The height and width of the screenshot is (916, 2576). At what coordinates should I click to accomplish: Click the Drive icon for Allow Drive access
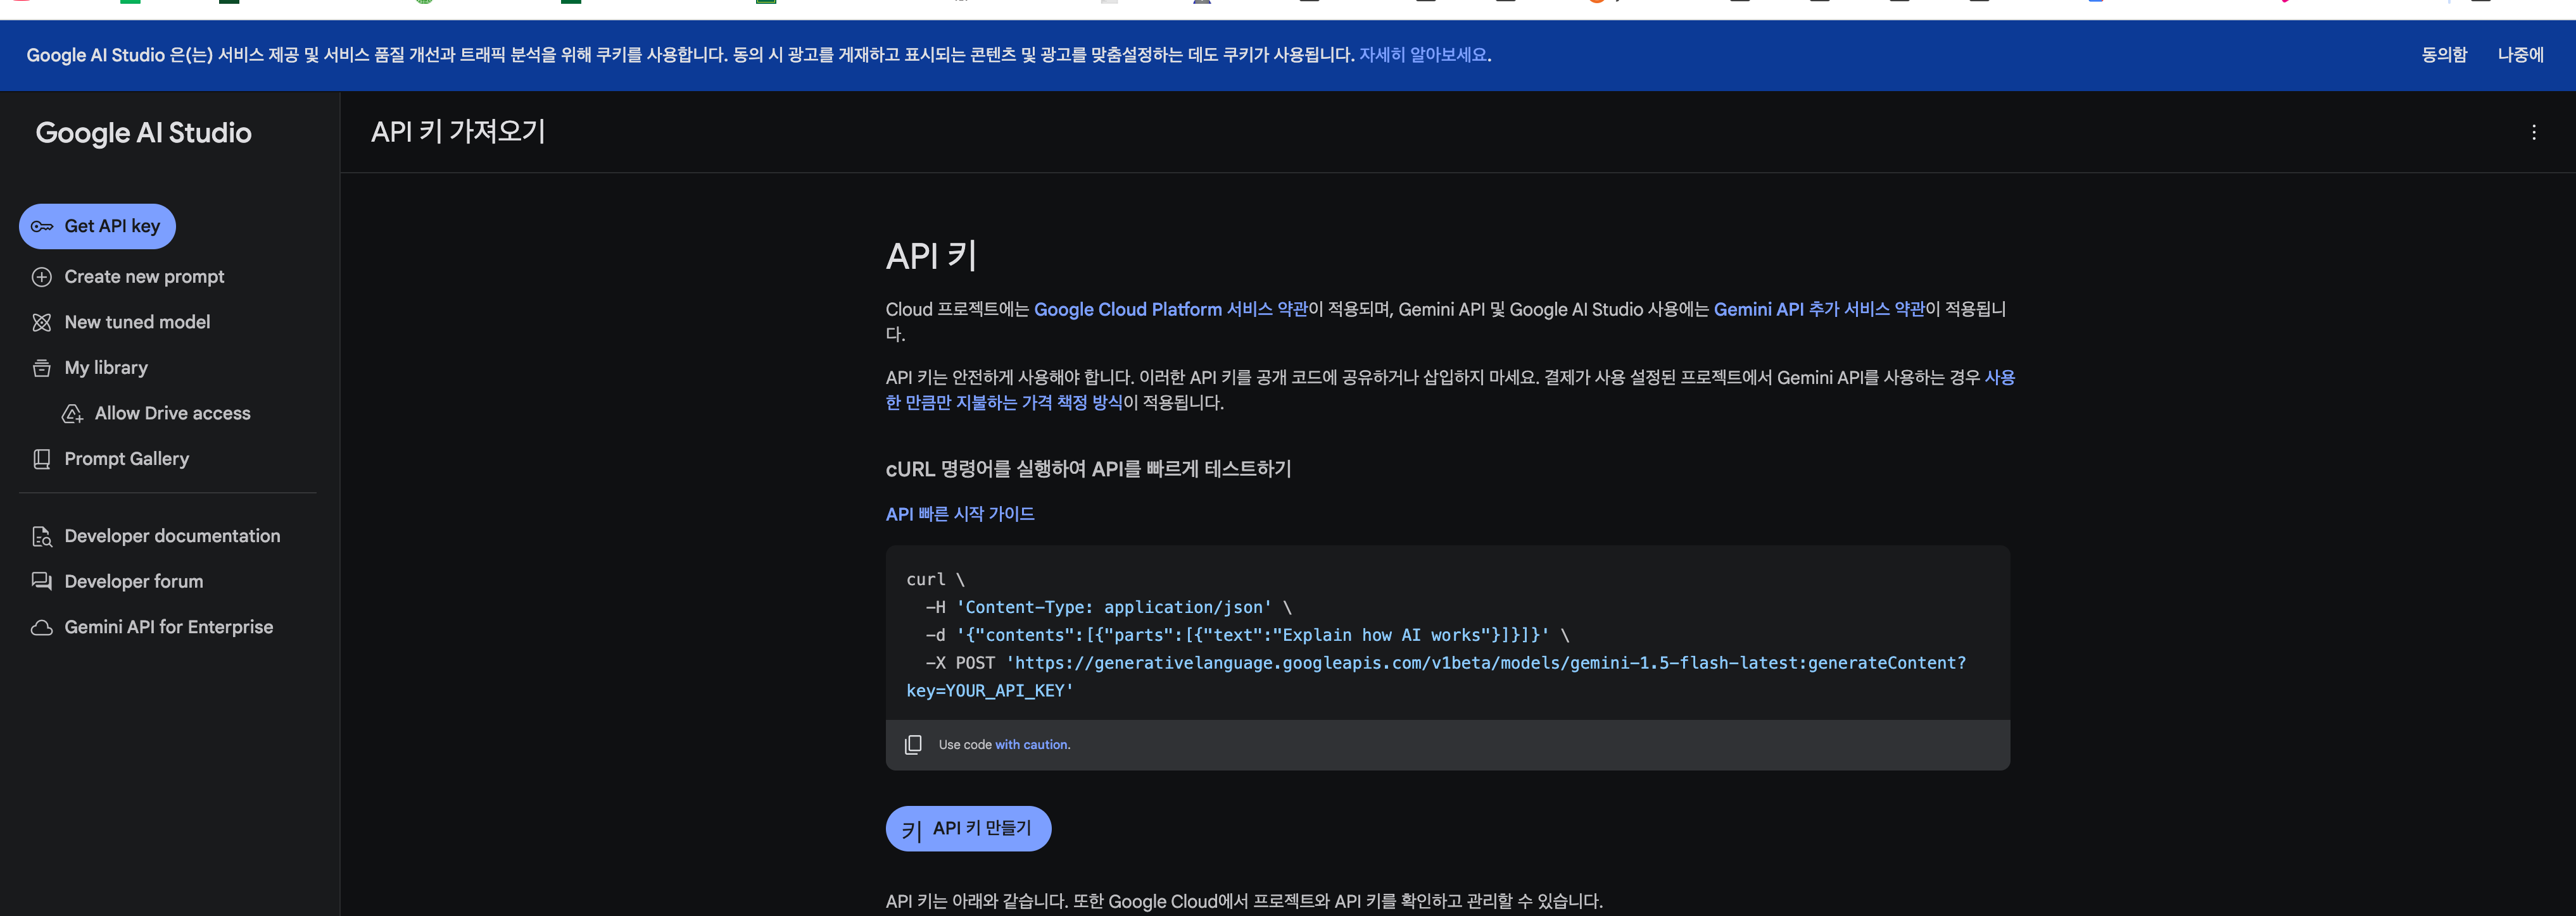click(x=72, y=414)
